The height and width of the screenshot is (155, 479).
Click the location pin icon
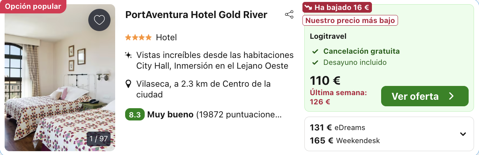pos(129,84)
